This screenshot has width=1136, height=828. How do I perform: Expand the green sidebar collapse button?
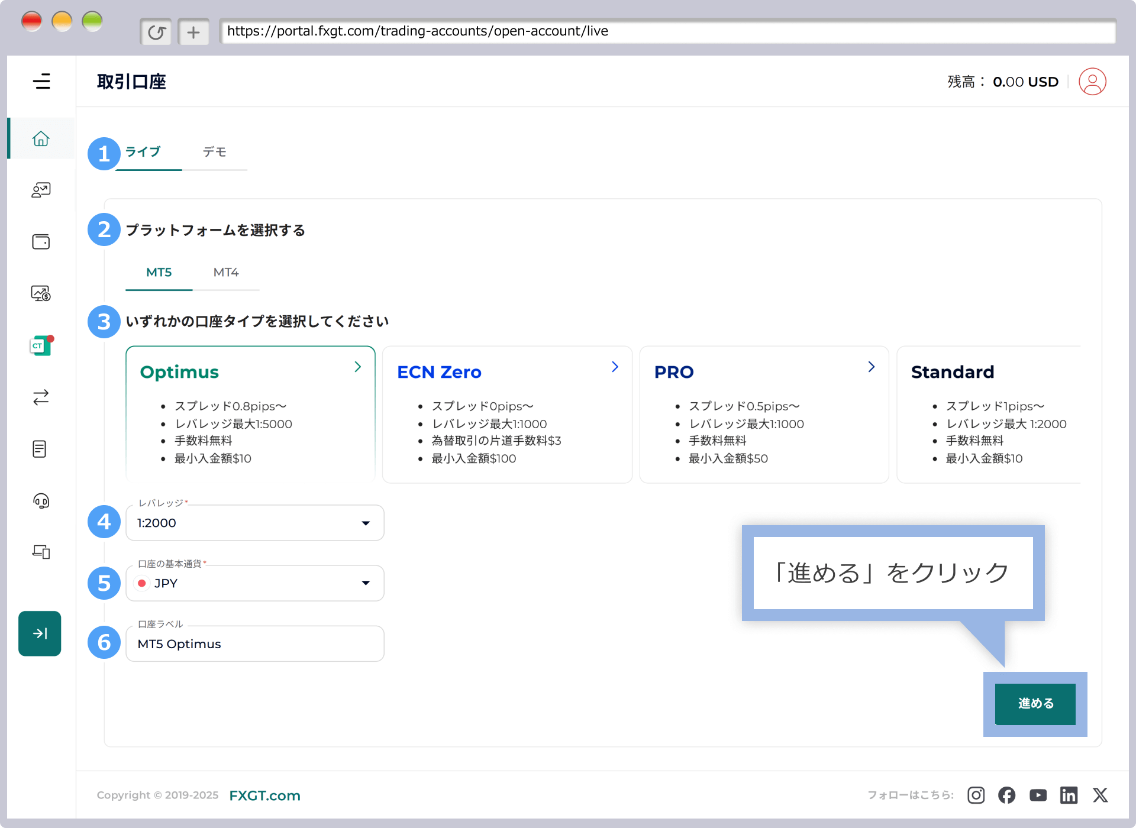(40, 633)
